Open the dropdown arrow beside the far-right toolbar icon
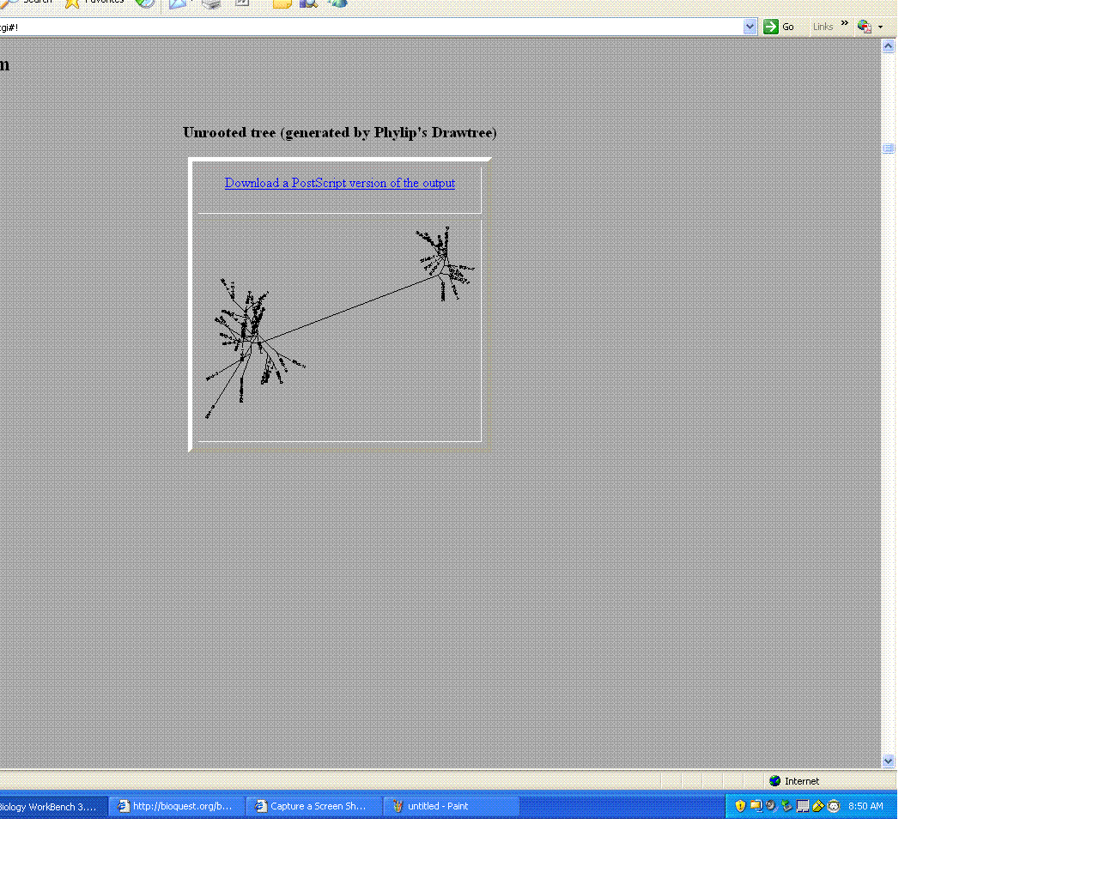 tap(880, 27)
